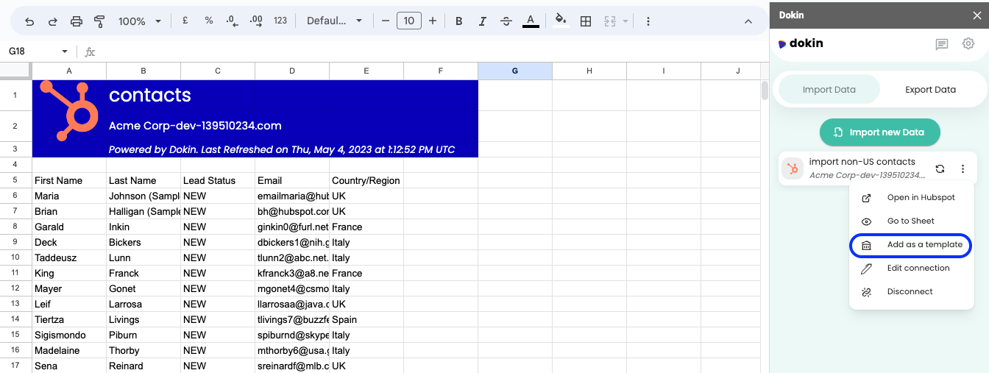Select the paint format roller icon

[x=100, y=21]
